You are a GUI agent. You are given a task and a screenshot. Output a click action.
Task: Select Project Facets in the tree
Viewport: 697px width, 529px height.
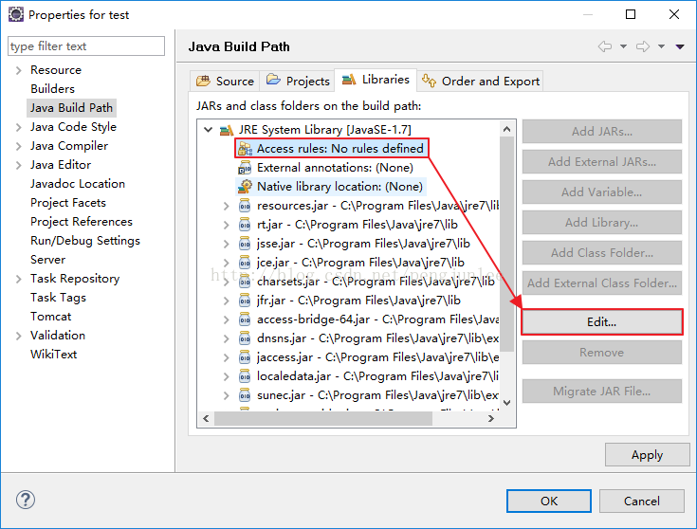pyautogui.click(x=68, y=203)
